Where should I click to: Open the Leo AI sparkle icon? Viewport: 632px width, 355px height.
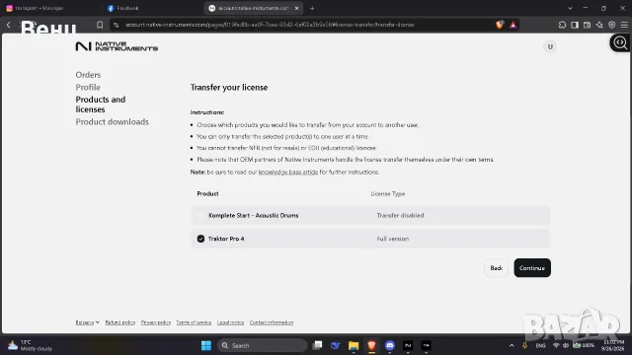click(599, 25)
